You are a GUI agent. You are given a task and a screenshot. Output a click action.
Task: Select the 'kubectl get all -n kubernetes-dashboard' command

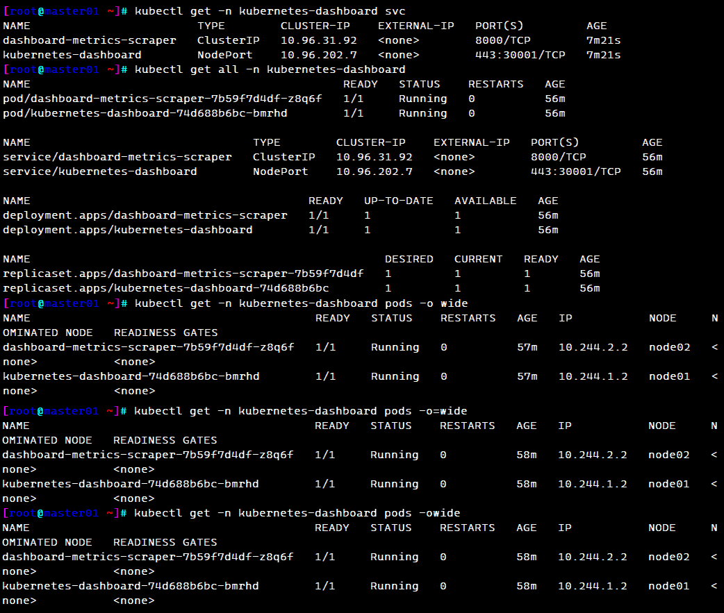click(270, 69)
